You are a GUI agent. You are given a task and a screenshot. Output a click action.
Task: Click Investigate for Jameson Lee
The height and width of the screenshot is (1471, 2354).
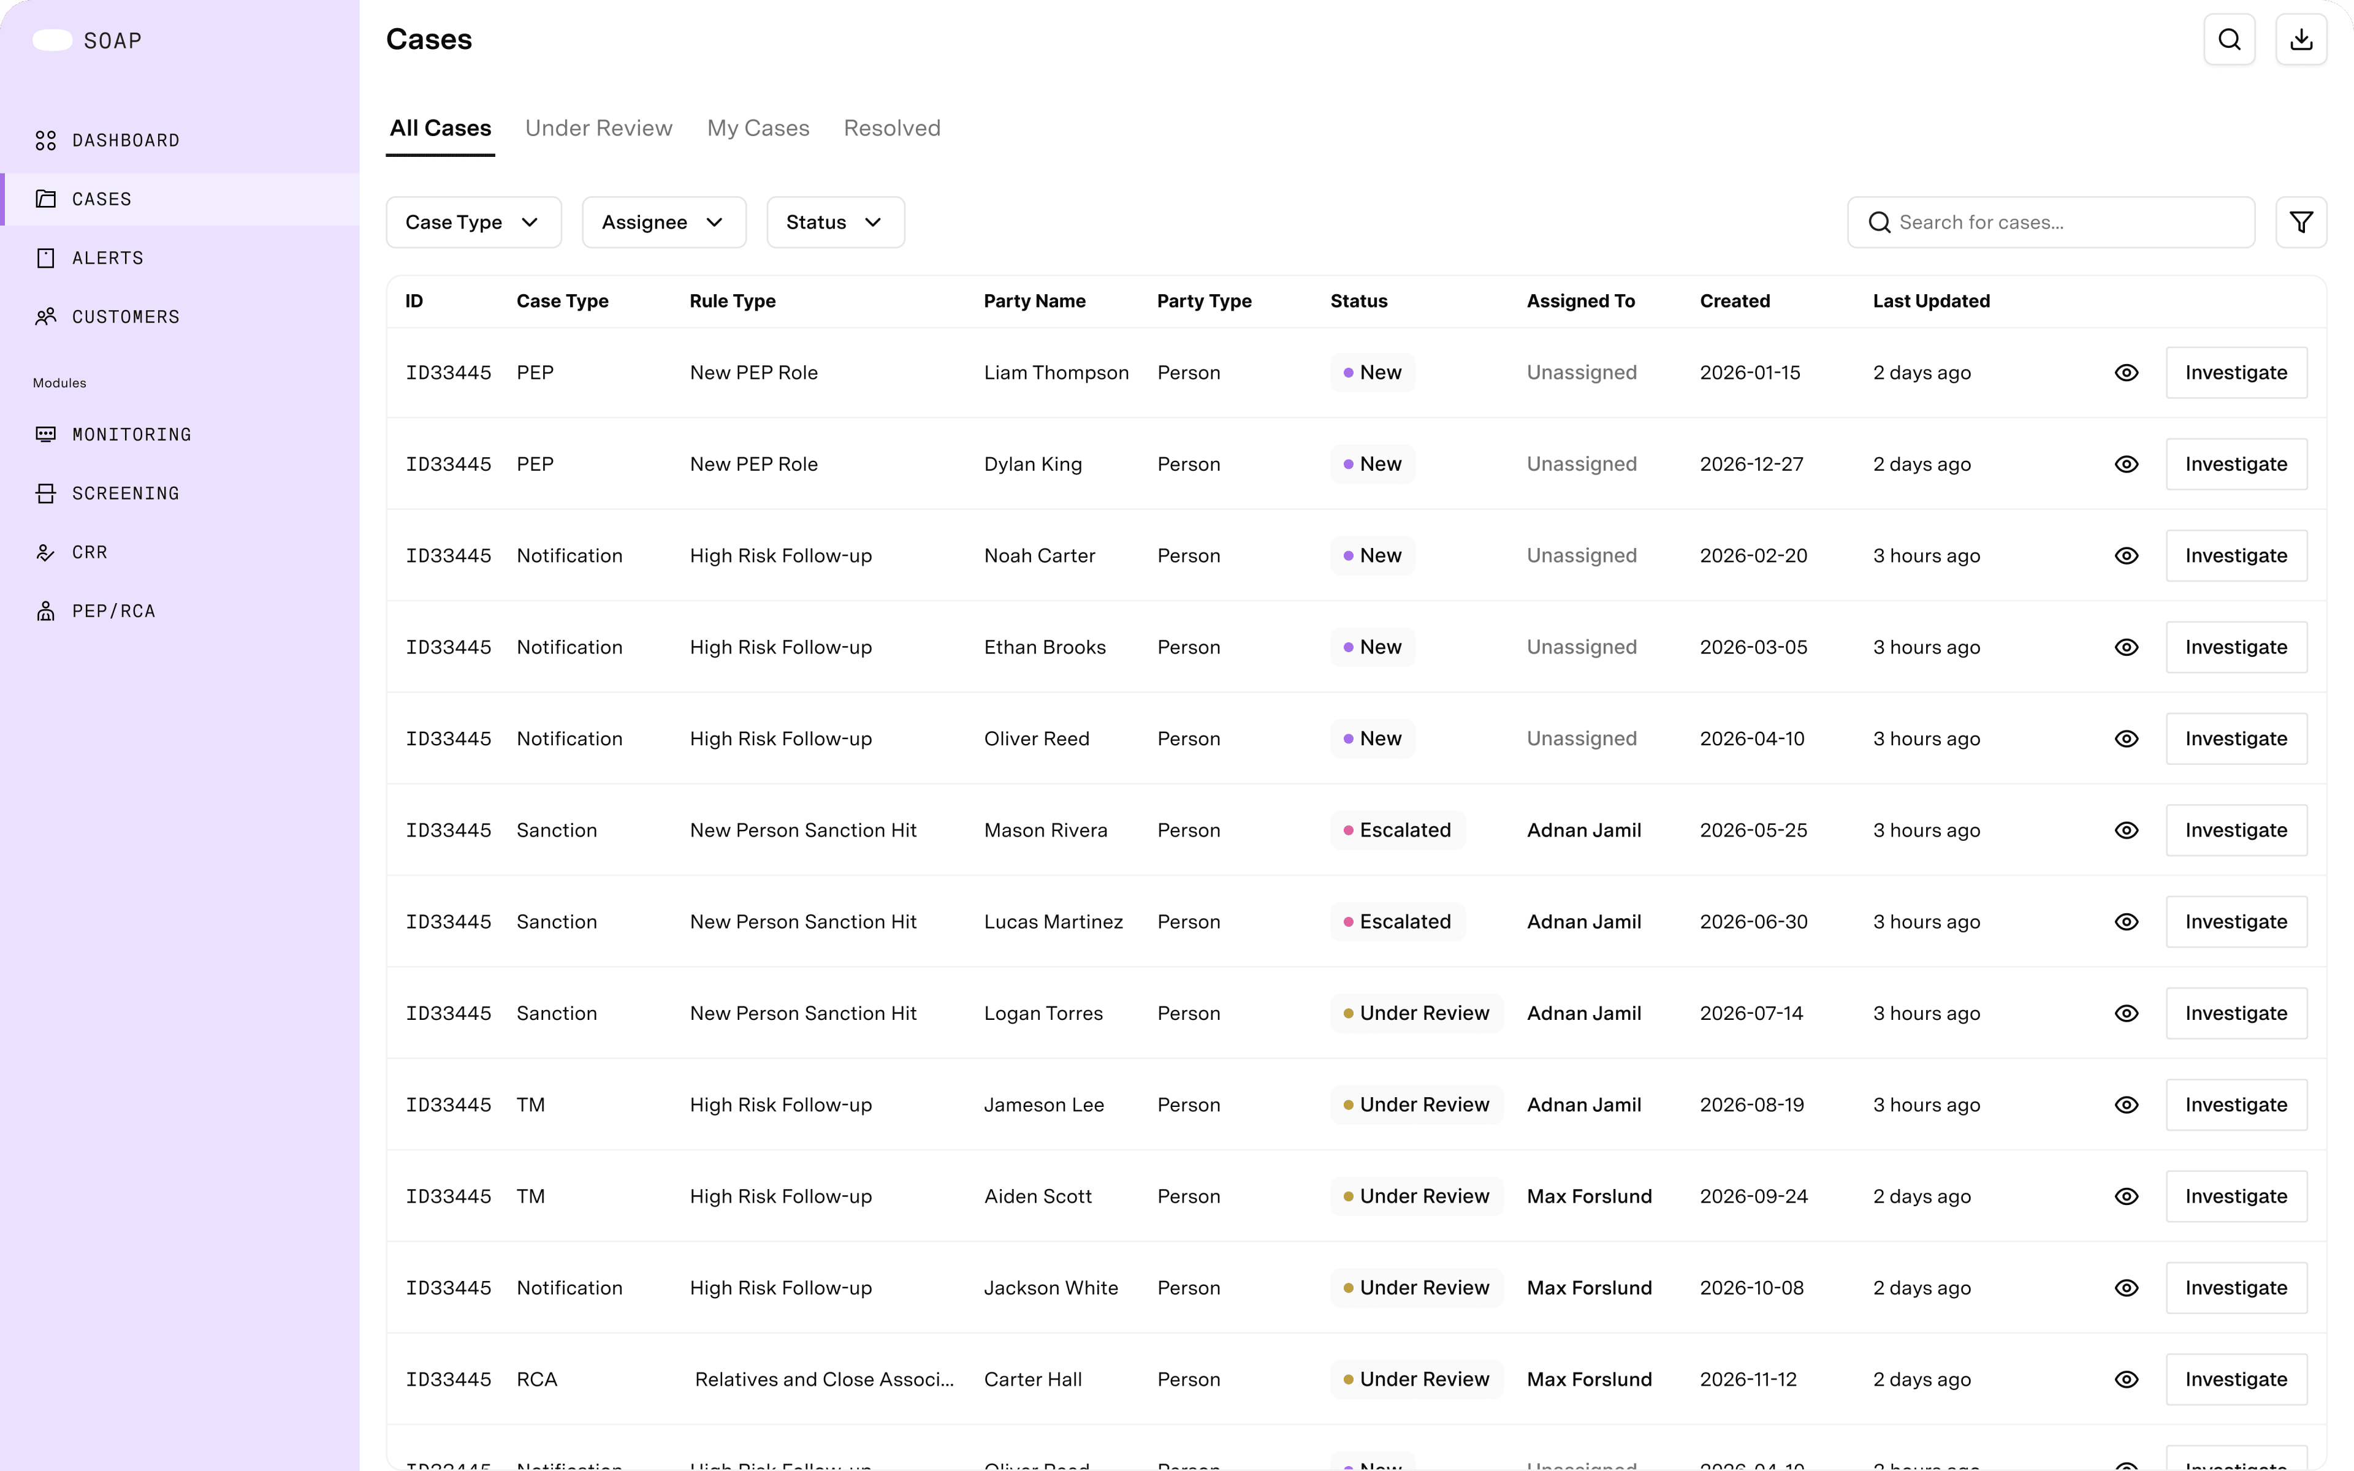[x=2235, y=1105]
